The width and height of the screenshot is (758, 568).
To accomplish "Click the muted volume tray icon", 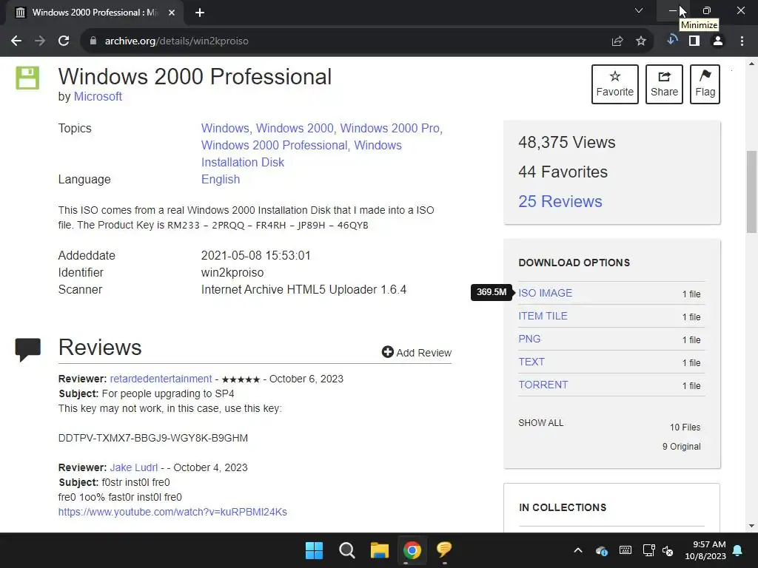I will (668, 550).
